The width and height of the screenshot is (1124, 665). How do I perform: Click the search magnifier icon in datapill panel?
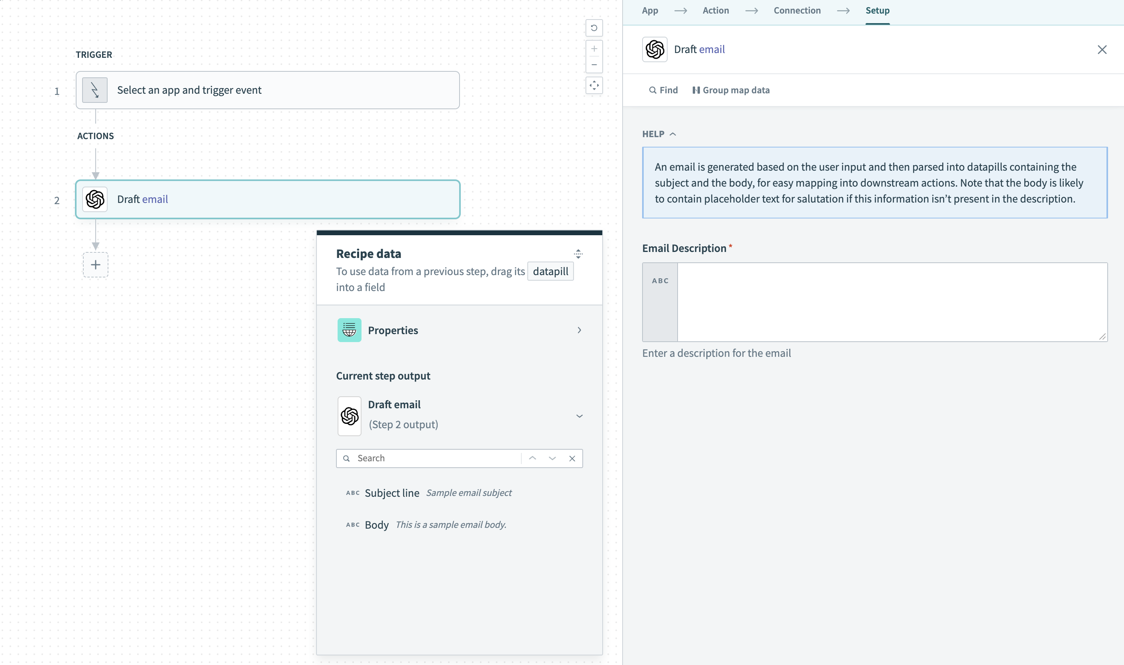(x=346, y=458)
